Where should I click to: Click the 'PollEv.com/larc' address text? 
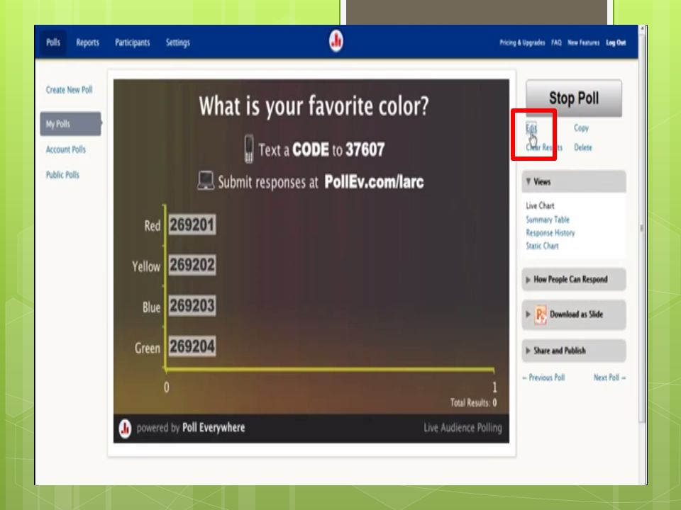(x=374, y=182)
